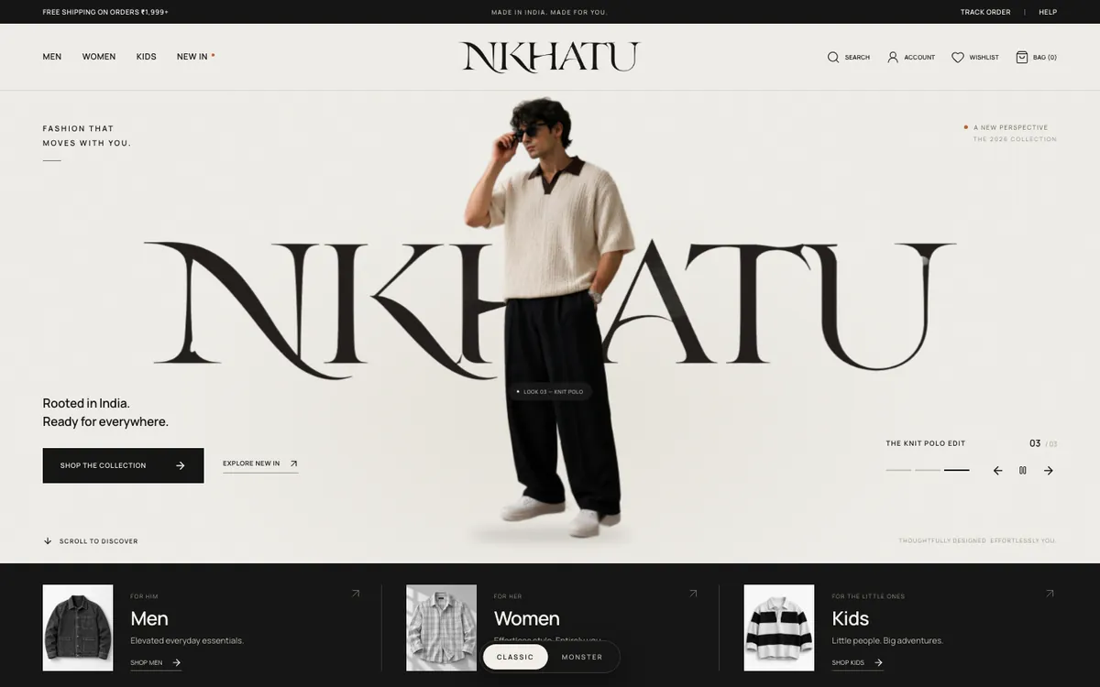Click down arrow next to Scroll to Discover
Screen dimensions: 1100x687
[x=48, y=541]
